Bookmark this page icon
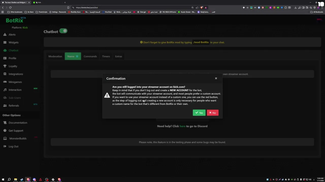Image resolution: width=325 pixels, height=182 pixels. tap(68, 8)
